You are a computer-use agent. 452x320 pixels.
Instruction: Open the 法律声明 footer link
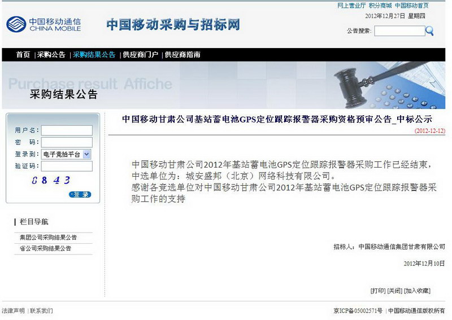13,310
